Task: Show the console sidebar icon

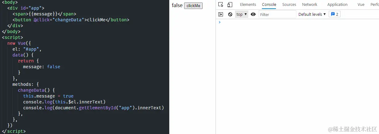Action: [220, 14]
